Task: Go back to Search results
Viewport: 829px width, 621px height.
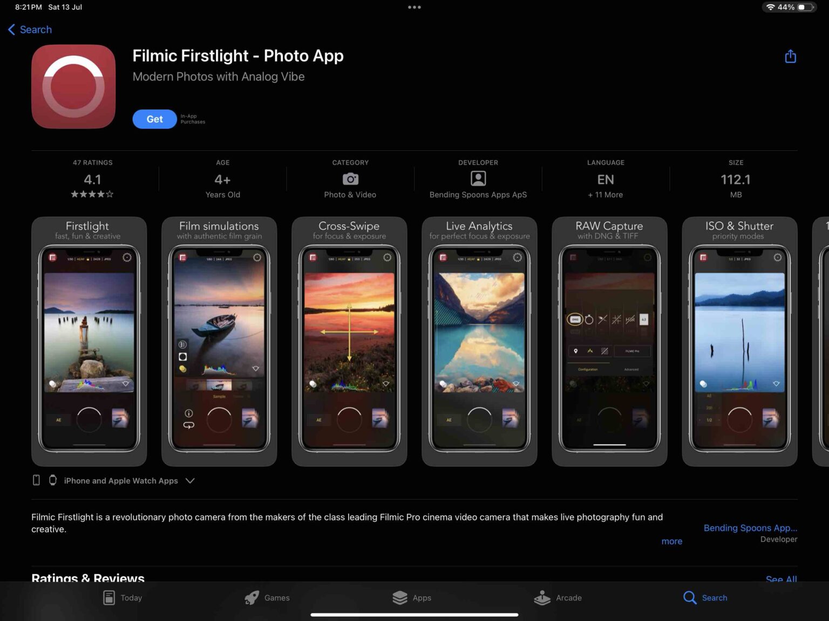Action: (29, 30)
